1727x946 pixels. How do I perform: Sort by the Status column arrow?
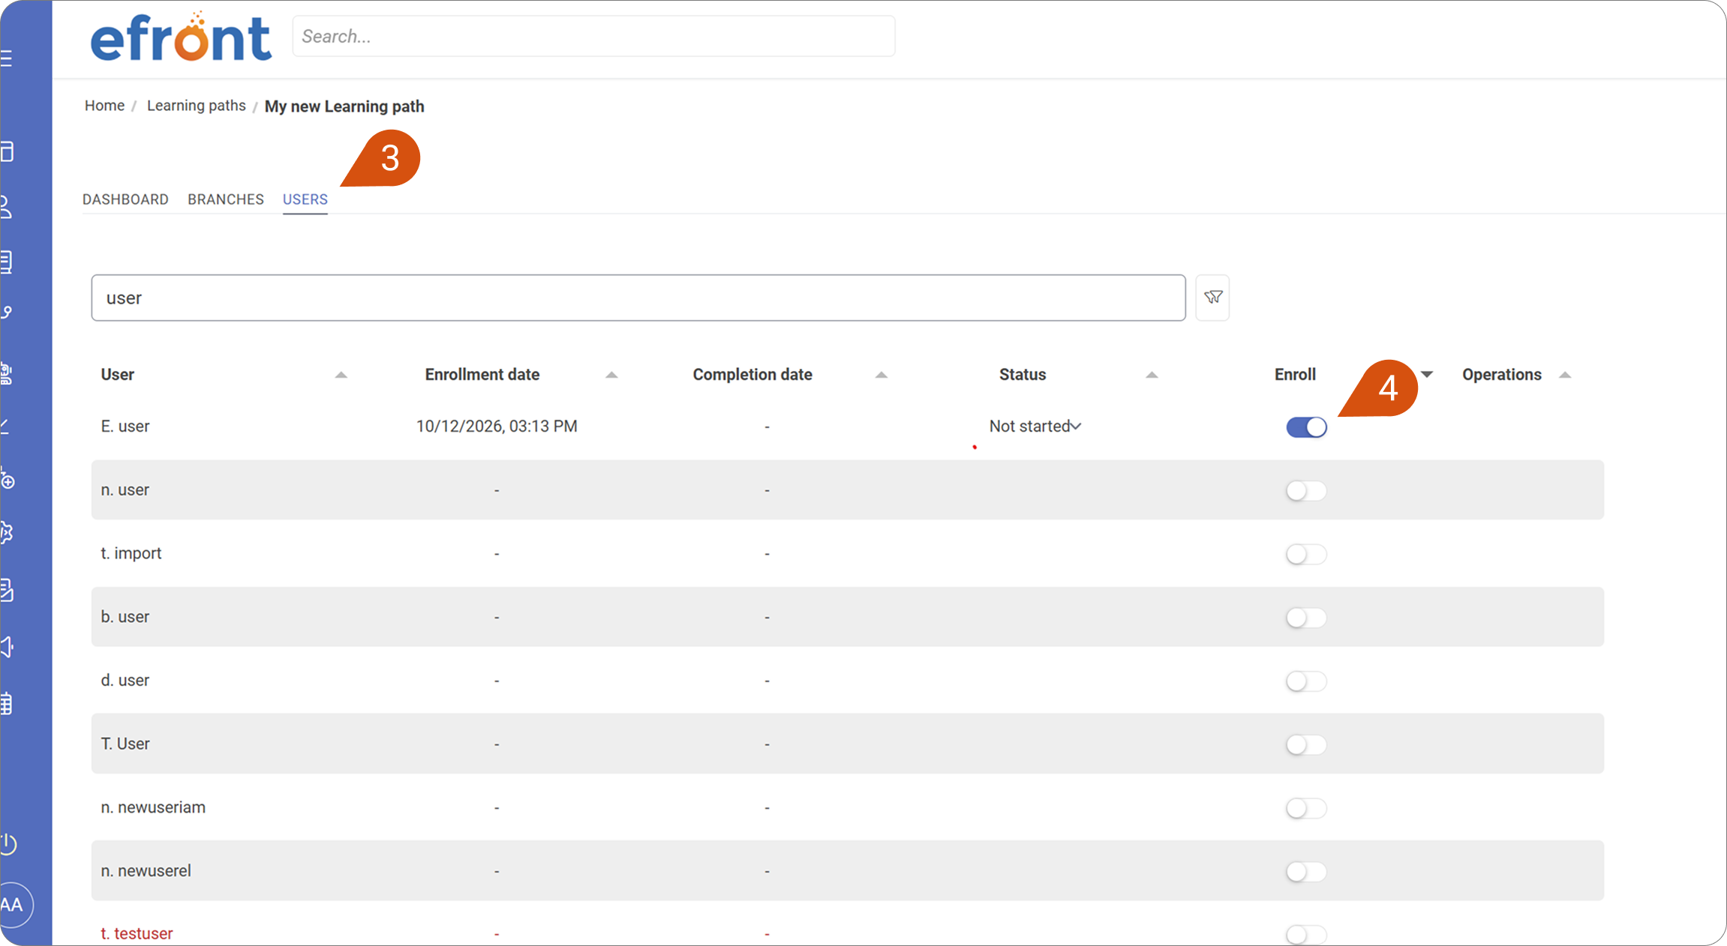[1152, 375]
